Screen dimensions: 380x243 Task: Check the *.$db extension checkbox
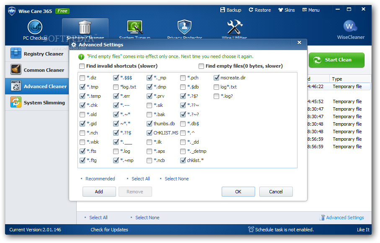[183, 87]
